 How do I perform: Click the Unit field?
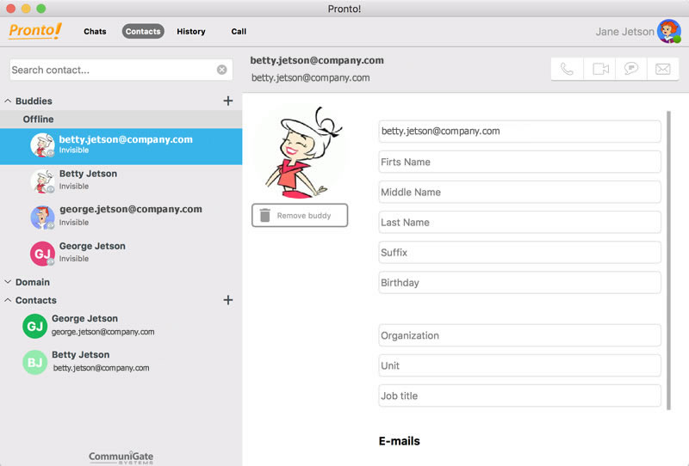519,365
